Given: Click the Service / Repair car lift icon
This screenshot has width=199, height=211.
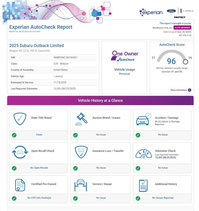Looking at the screenshot, I should [x=81, y=185].
